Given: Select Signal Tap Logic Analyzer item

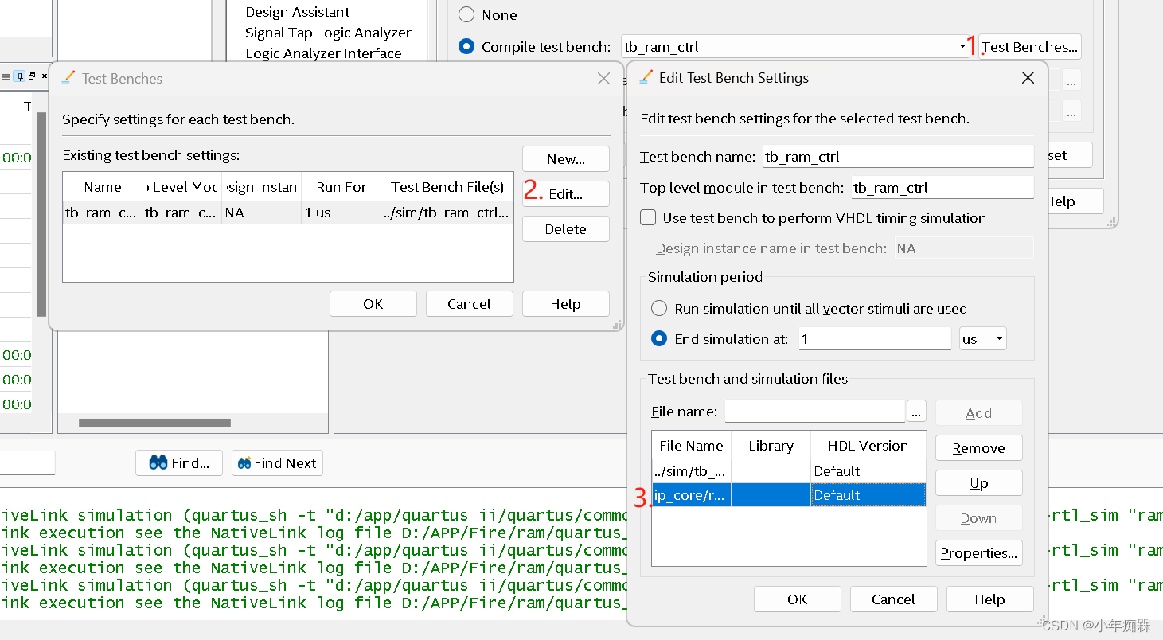Looking at the screenshot, I should click(328, 33).
